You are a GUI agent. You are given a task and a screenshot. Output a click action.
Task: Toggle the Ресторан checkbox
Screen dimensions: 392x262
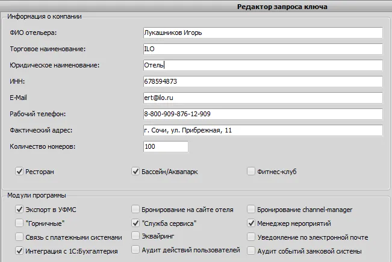tap(19, 172)
